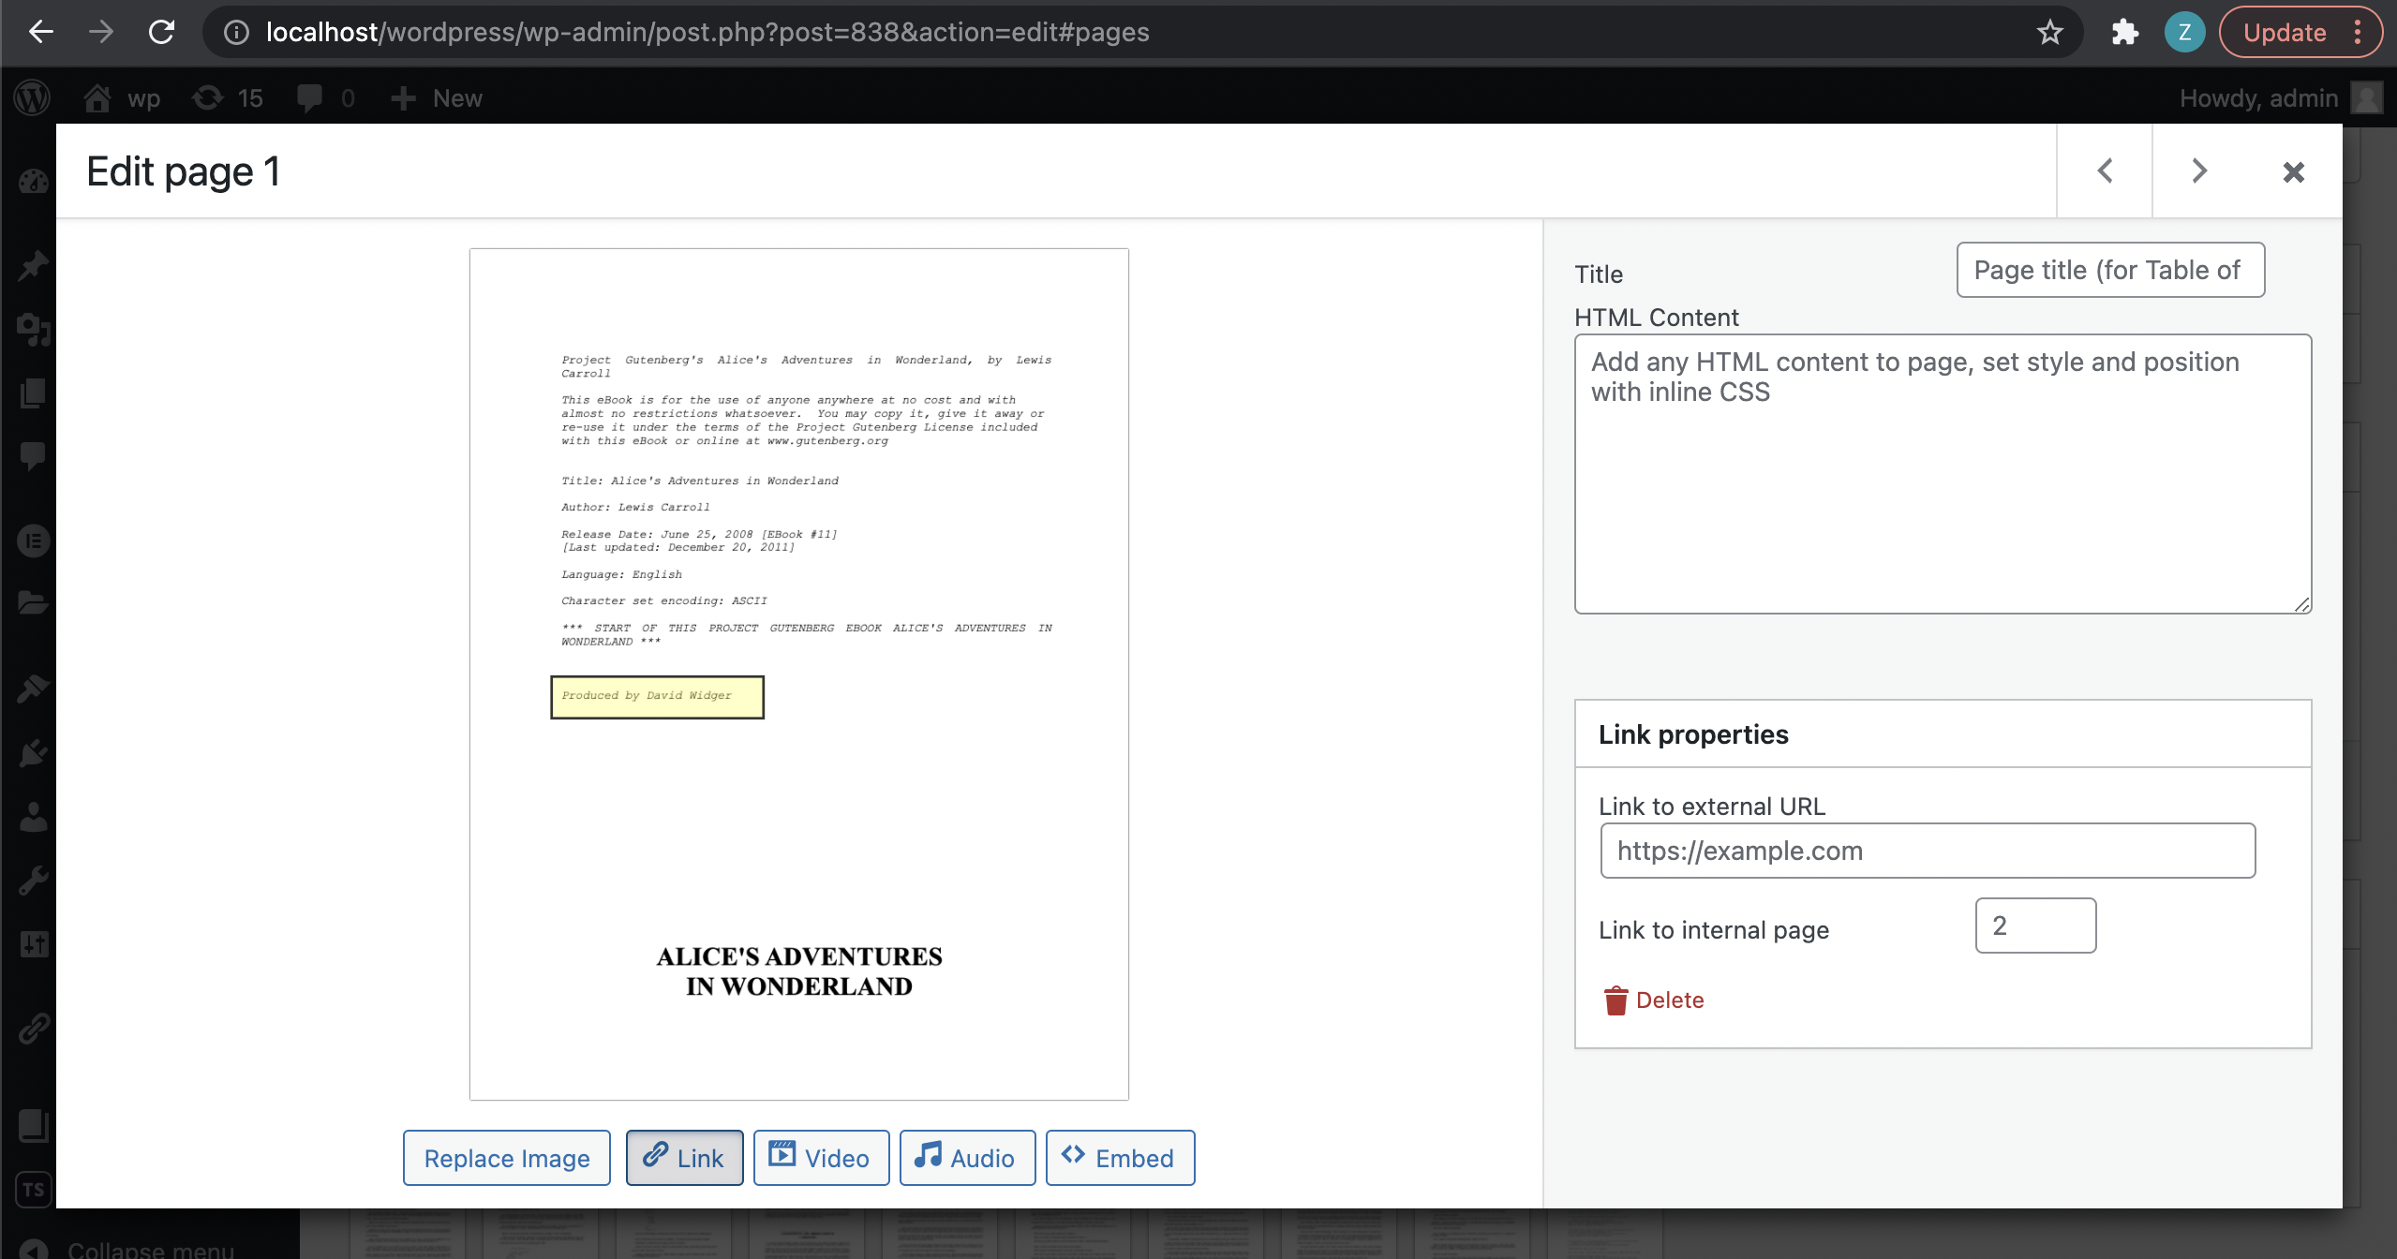Open the Comments panel icon
The width and height of the screenshot is (2397, 1259).
coord(33,455)
